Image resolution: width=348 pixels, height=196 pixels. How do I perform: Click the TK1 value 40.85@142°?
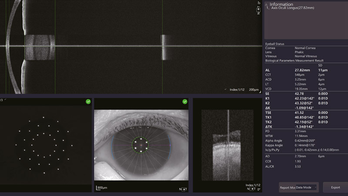[304, 117]
